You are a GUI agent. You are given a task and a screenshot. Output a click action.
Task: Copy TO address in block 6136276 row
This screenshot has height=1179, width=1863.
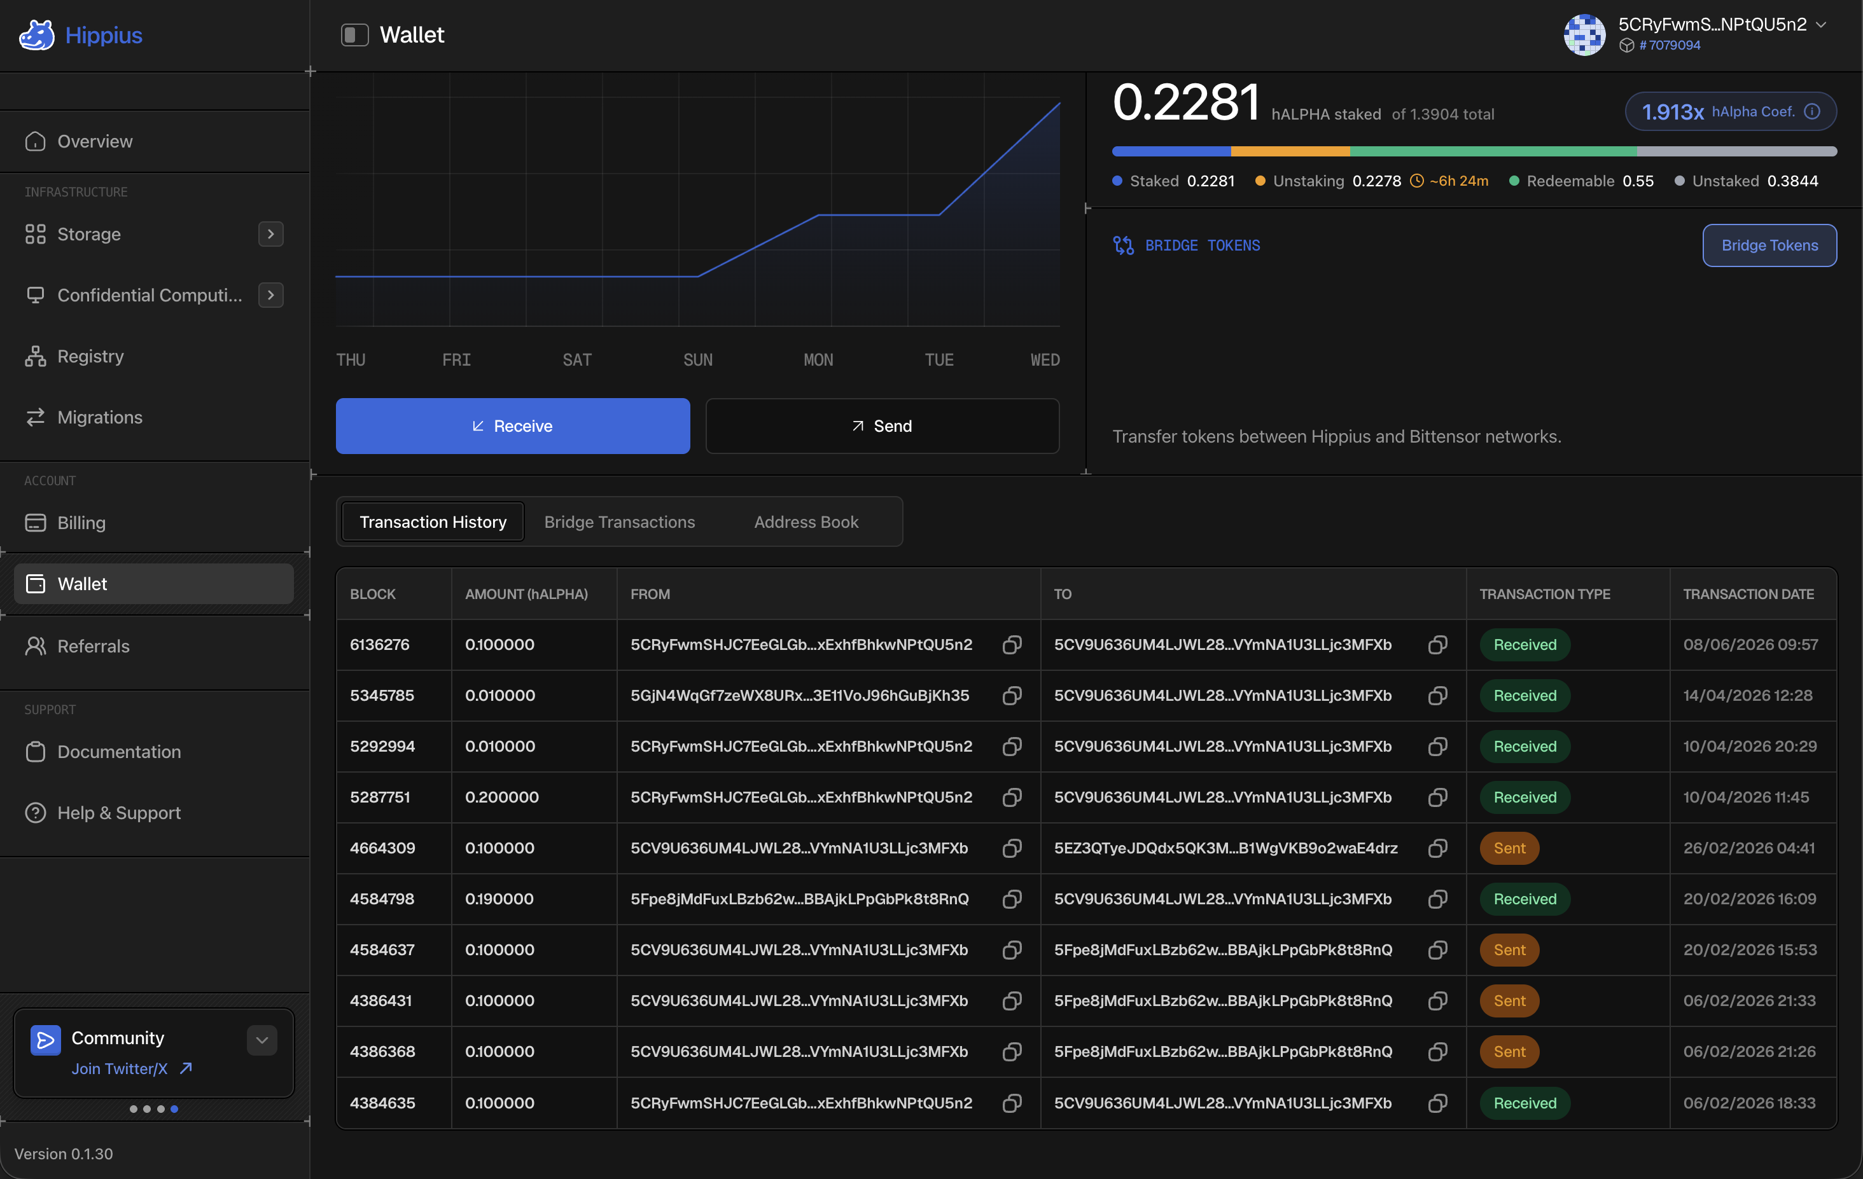point(1437,645)
